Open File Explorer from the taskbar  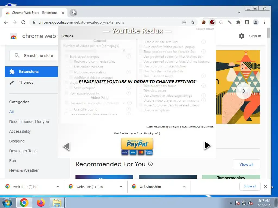(x=57, y=203)
